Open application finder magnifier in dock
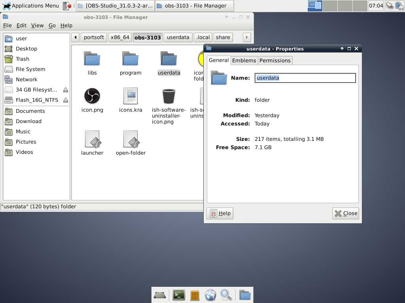405x303 pixels. pyautogui.click(x=226, y=295)
